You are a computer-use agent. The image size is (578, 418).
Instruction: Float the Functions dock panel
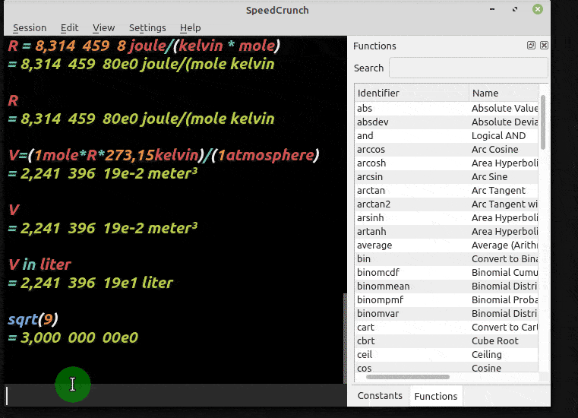531,46
